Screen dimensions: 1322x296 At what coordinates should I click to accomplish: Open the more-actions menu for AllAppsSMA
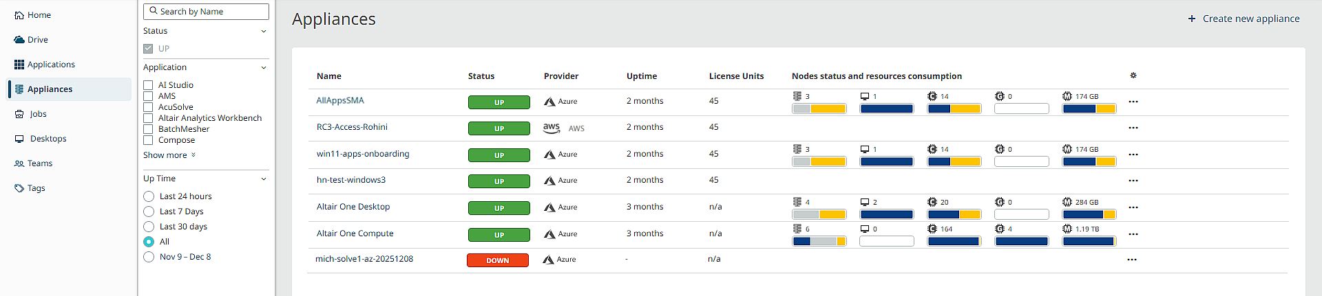tap(1133, 102)
